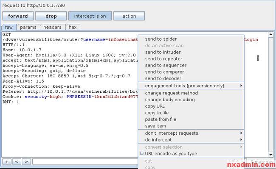
Task: Click the scrollbar down arrow
Action: tap(271, 155)
